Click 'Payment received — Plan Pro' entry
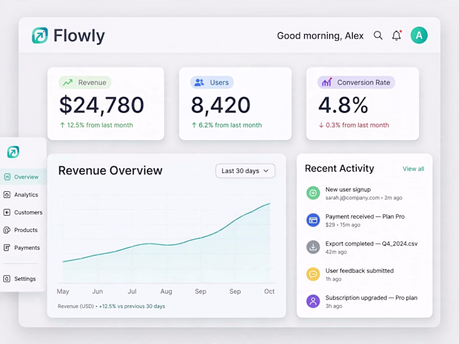Image resolution: width=459 pixels, height=344 pixels. (x=365, y=217)
